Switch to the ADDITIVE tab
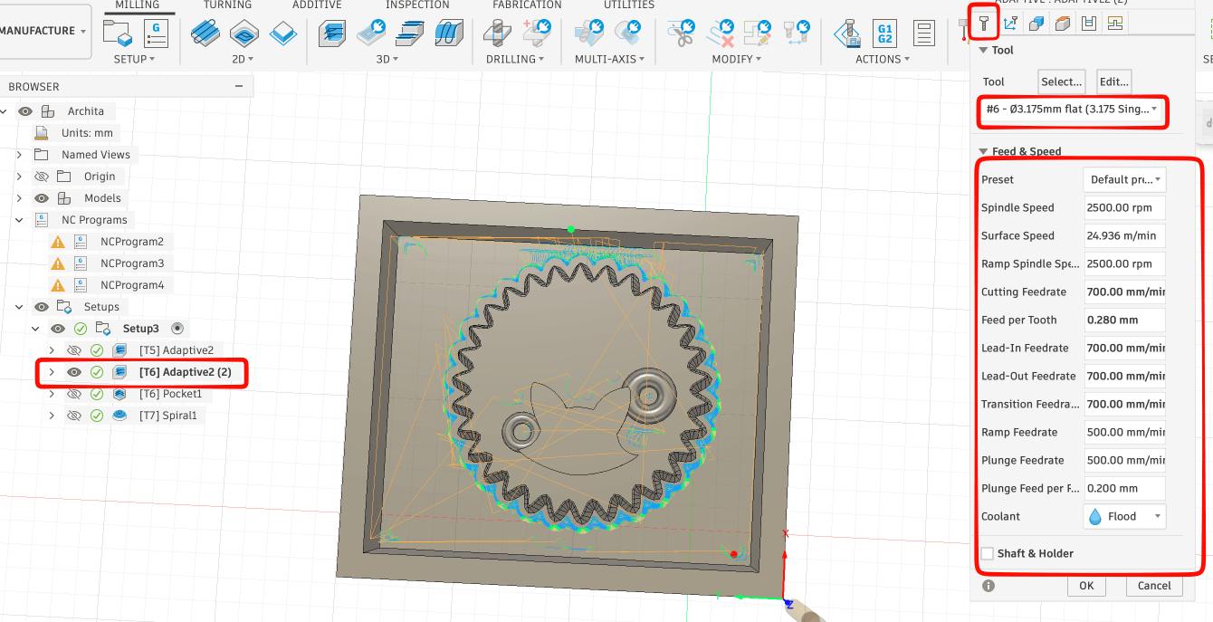This screenshot has width=1213, height=622. coord(317,5)
